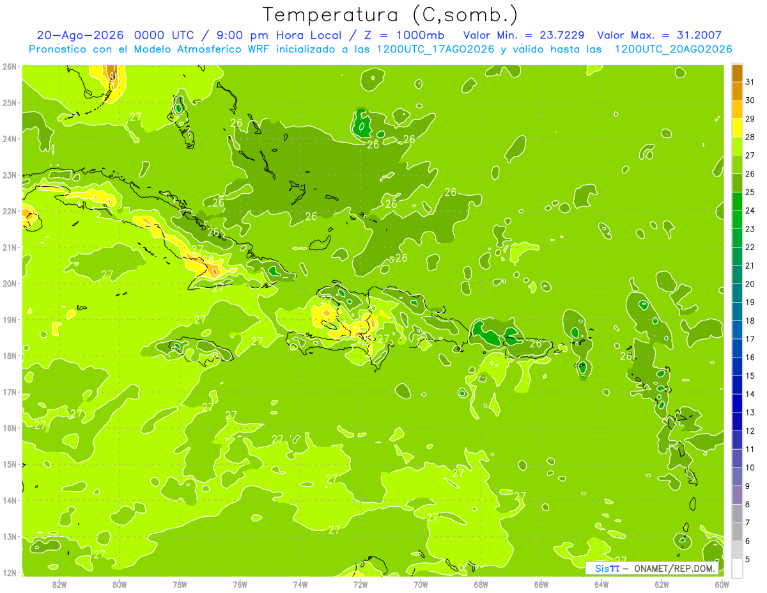Click the 26N latitude axis label

(10, 67)
